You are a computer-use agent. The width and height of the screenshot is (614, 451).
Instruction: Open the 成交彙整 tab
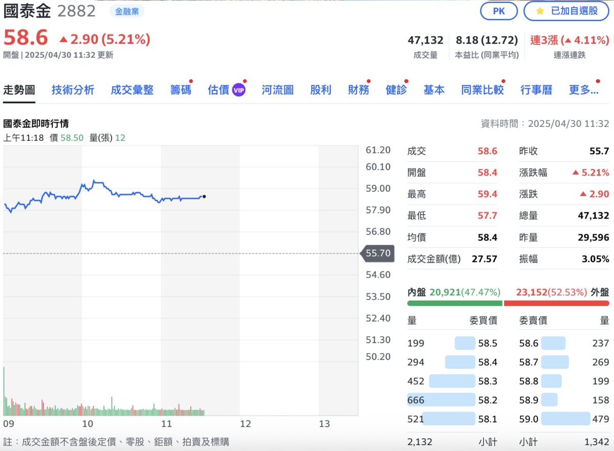point(132,90)
